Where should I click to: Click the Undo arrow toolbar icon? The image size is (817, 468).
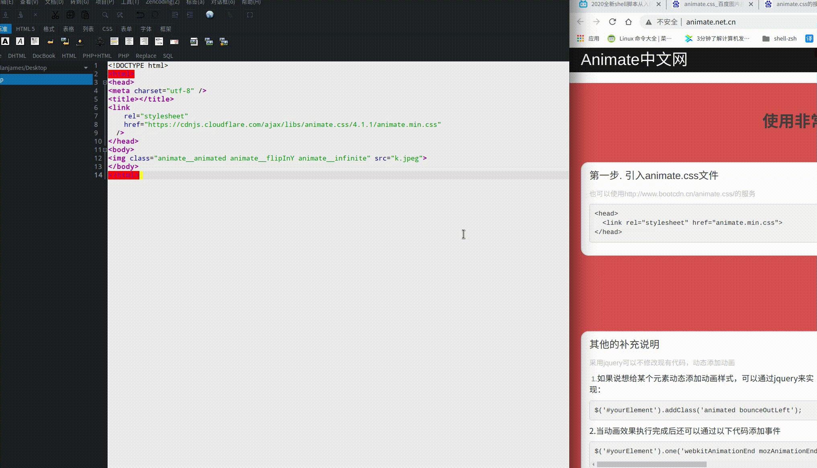(x=140, y=15)
